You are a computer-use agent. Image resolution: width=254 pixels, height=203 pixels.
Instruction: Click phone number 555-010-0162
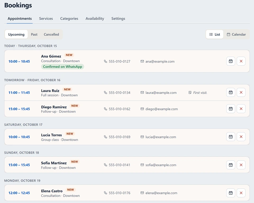coord(120,109)
